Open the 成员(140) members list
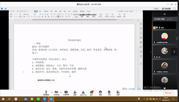179x102 pixels. (83, 93)
